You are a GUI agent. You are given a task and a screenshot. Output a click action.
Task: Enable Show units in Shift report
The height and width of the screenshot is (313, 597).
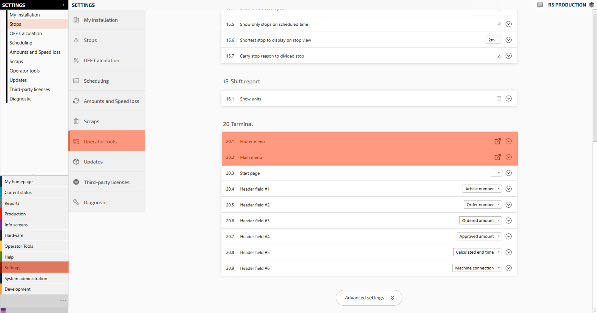(498, 98)
